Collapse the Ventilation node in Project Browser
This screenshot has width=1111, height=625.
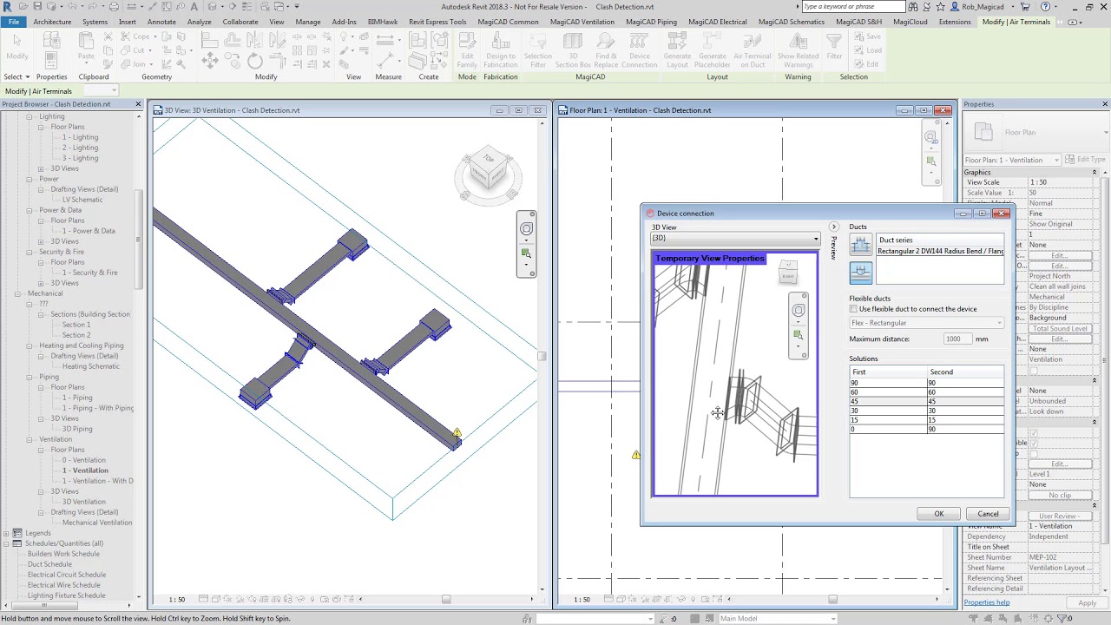coord(29,439)
